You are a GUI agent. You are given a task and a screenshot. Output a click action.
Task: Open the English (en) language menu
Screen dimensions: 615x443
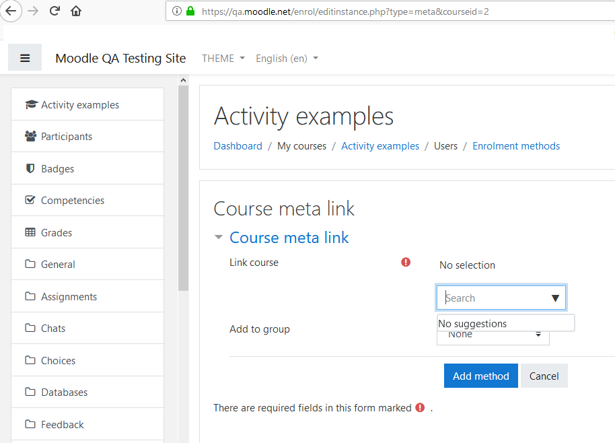[287, 59]
